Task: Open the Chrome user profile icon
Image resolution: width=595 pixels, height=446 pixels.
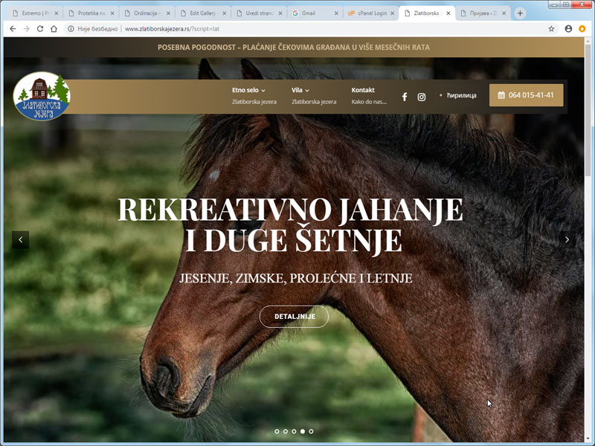Action: tap(568, 29)
